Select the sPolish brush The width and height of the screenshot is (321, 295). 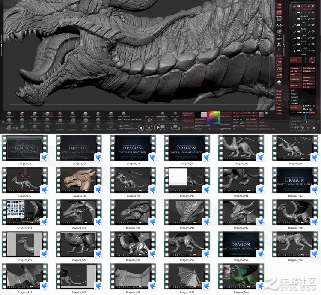[60, 114]
